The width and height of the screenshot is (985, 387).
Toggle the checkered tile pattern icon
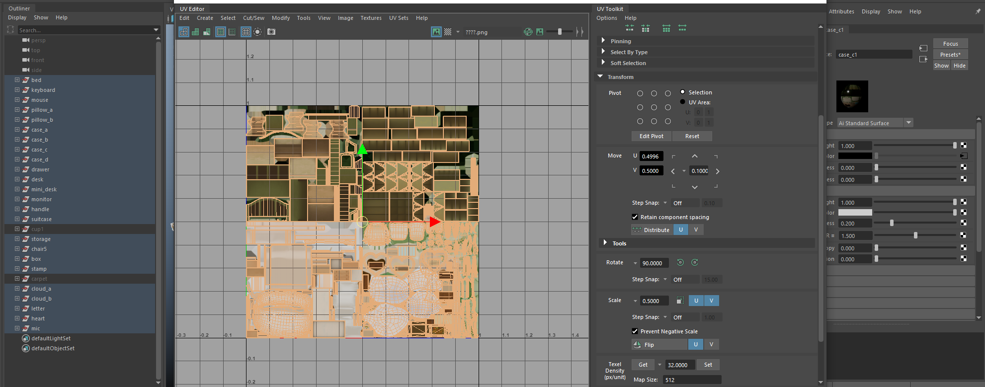tap(448, 32)
